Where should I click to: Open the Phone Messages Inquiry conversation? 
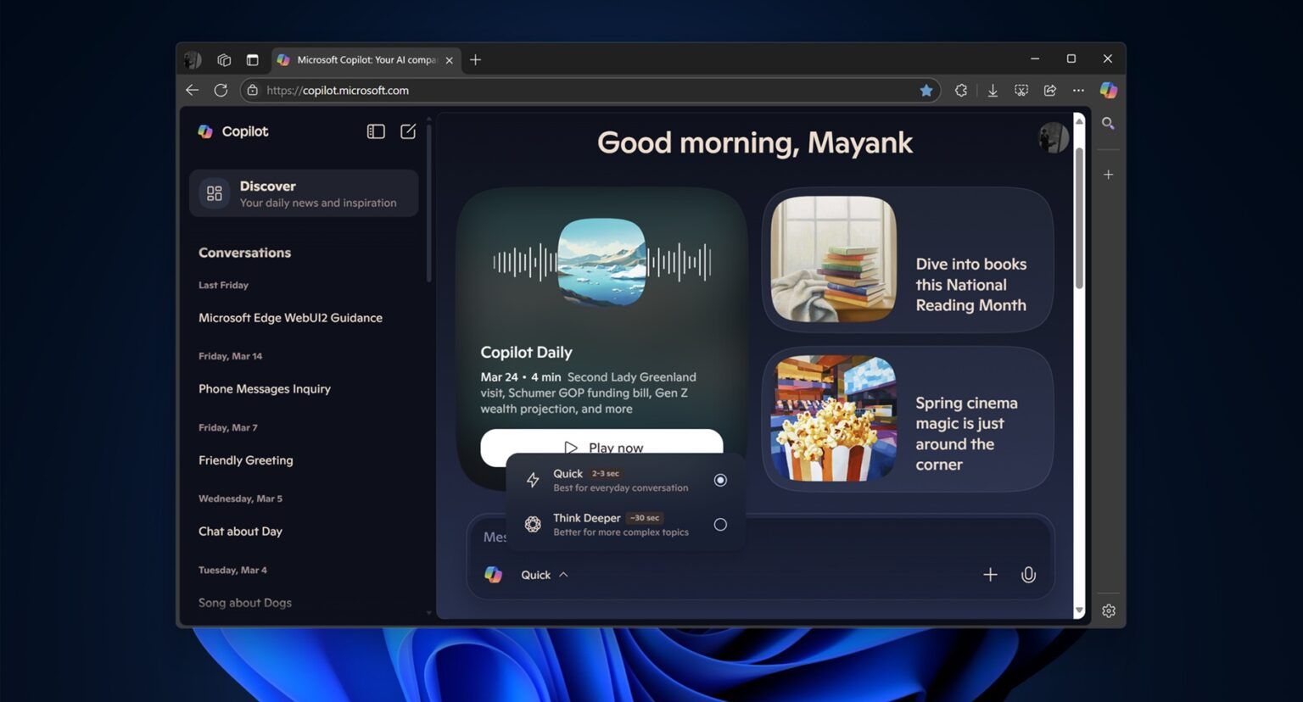point(265,389)
